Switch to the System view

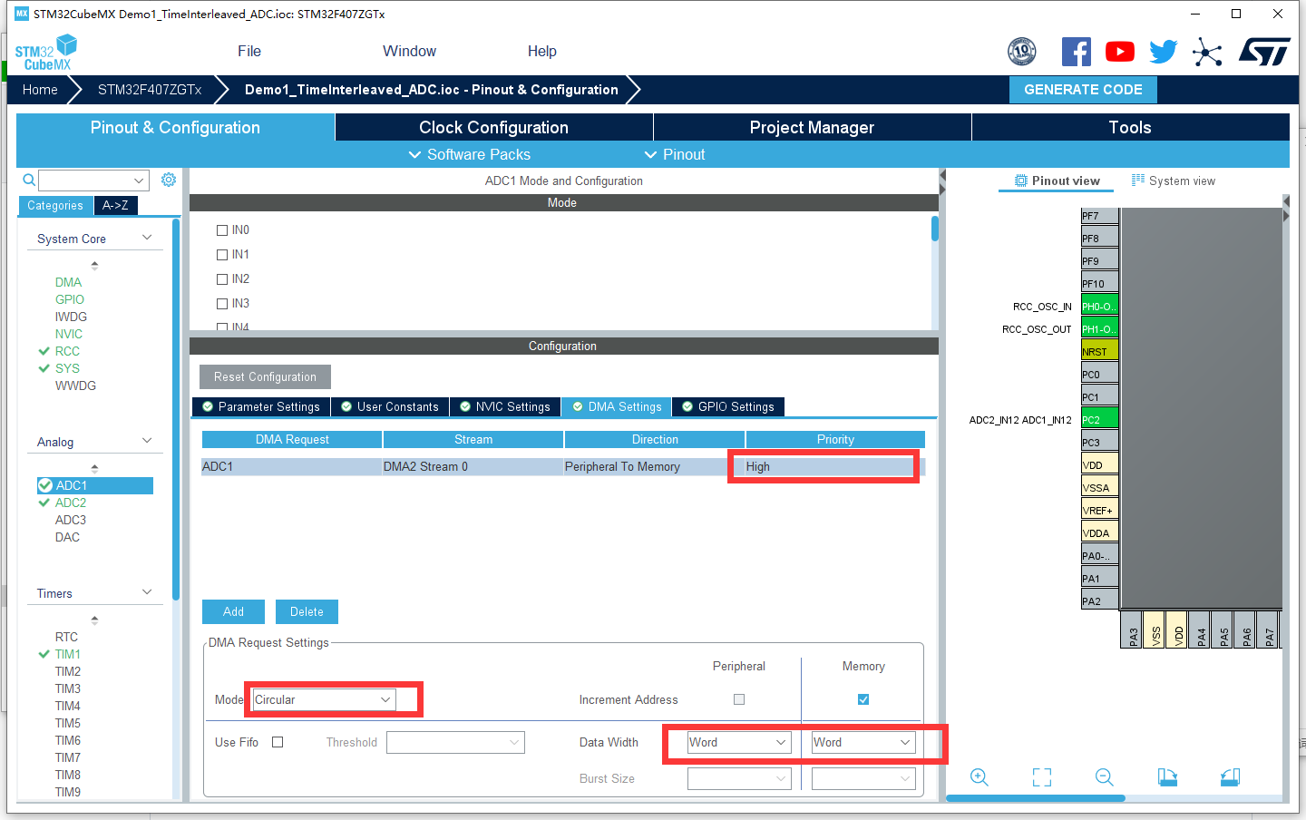pyautogui.click(x=1174, y=181)
